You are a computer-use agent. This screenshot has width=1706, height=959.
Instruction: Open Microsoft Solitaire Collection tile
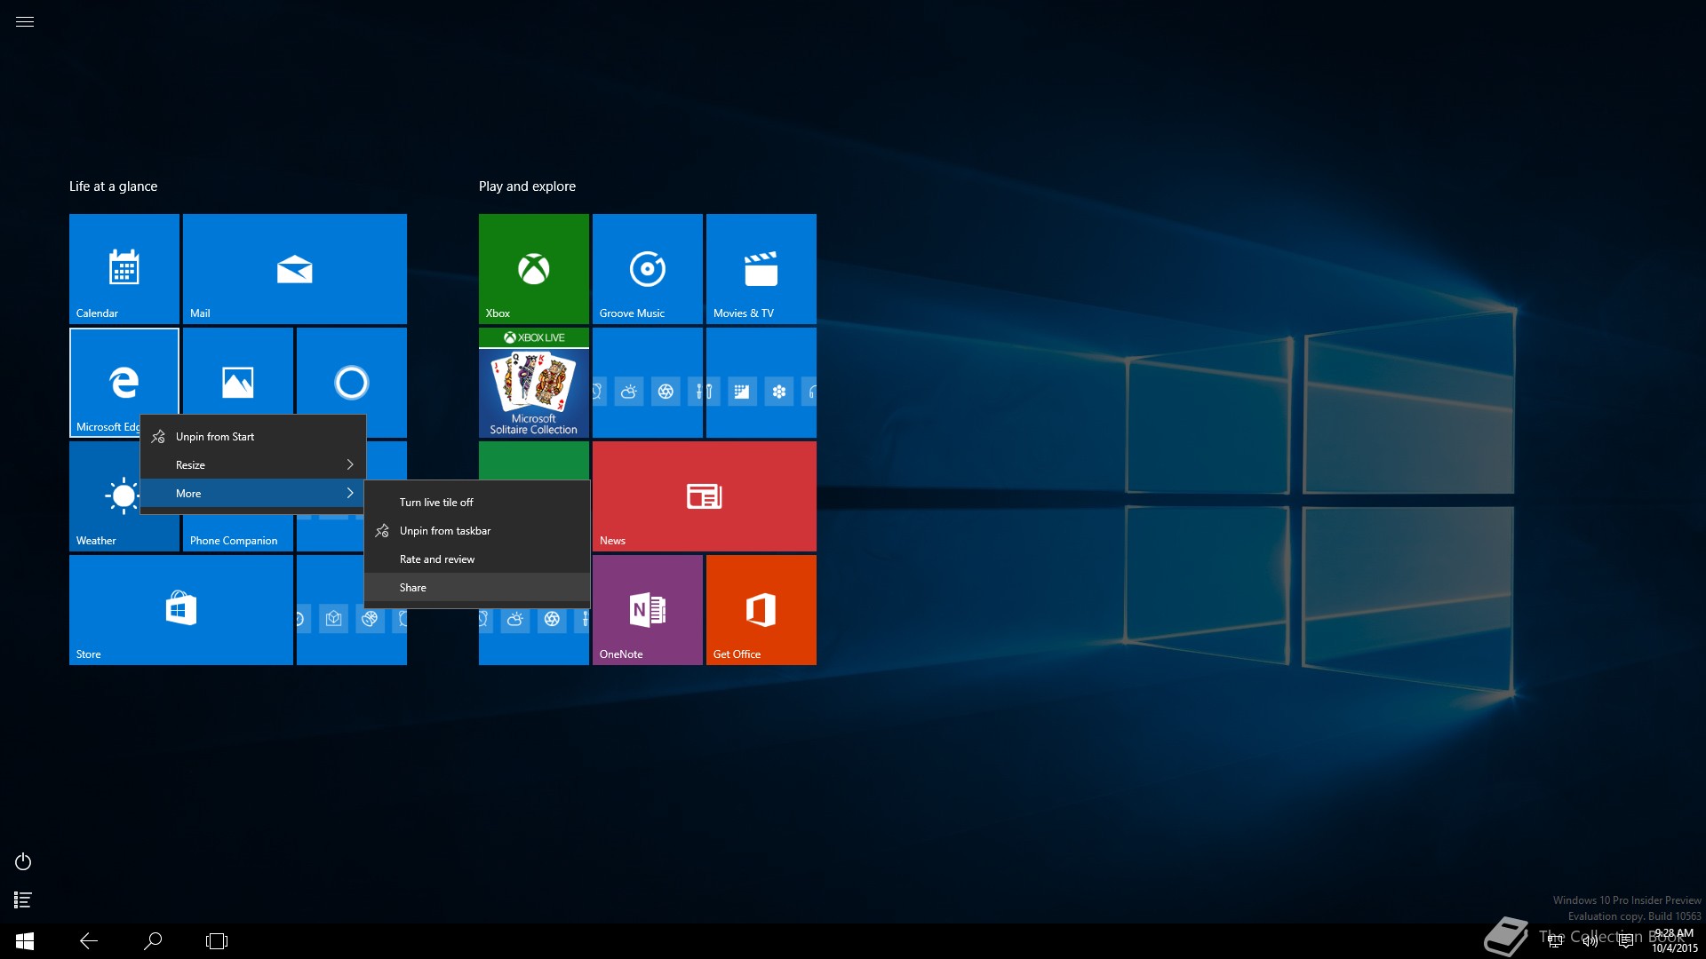(534, 383)
